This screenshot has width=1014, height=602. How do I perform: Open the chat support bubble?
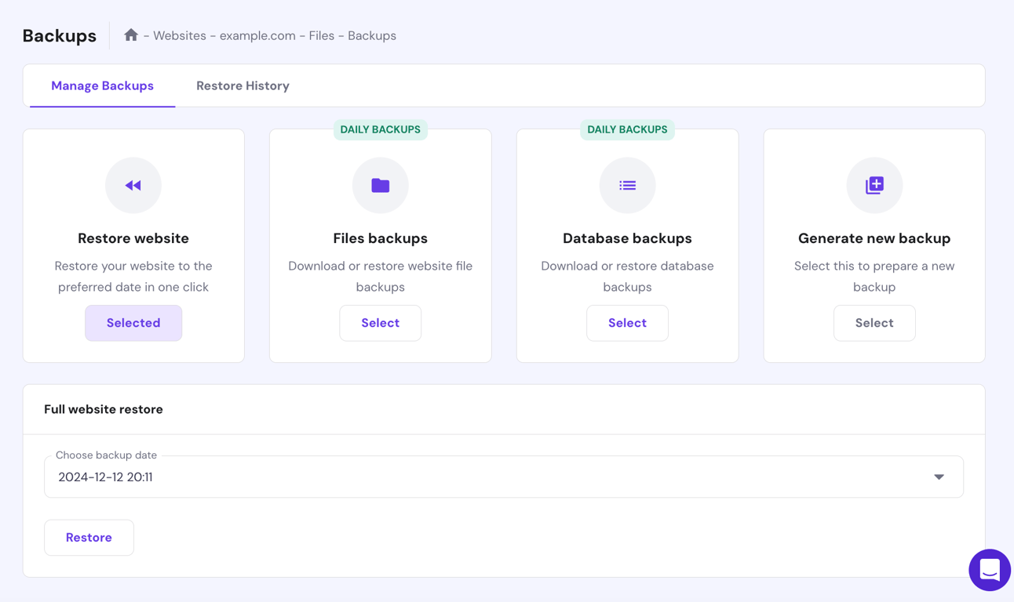coord(990,570)
